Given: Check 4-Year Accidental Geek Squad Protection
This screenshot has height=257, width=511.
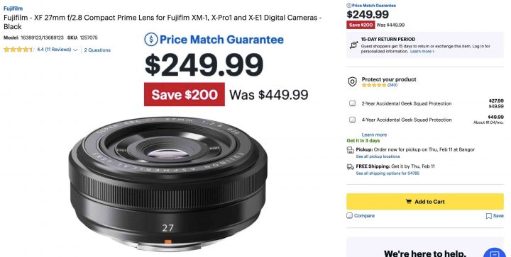Looking at the screenshot, I should (352, 120).
